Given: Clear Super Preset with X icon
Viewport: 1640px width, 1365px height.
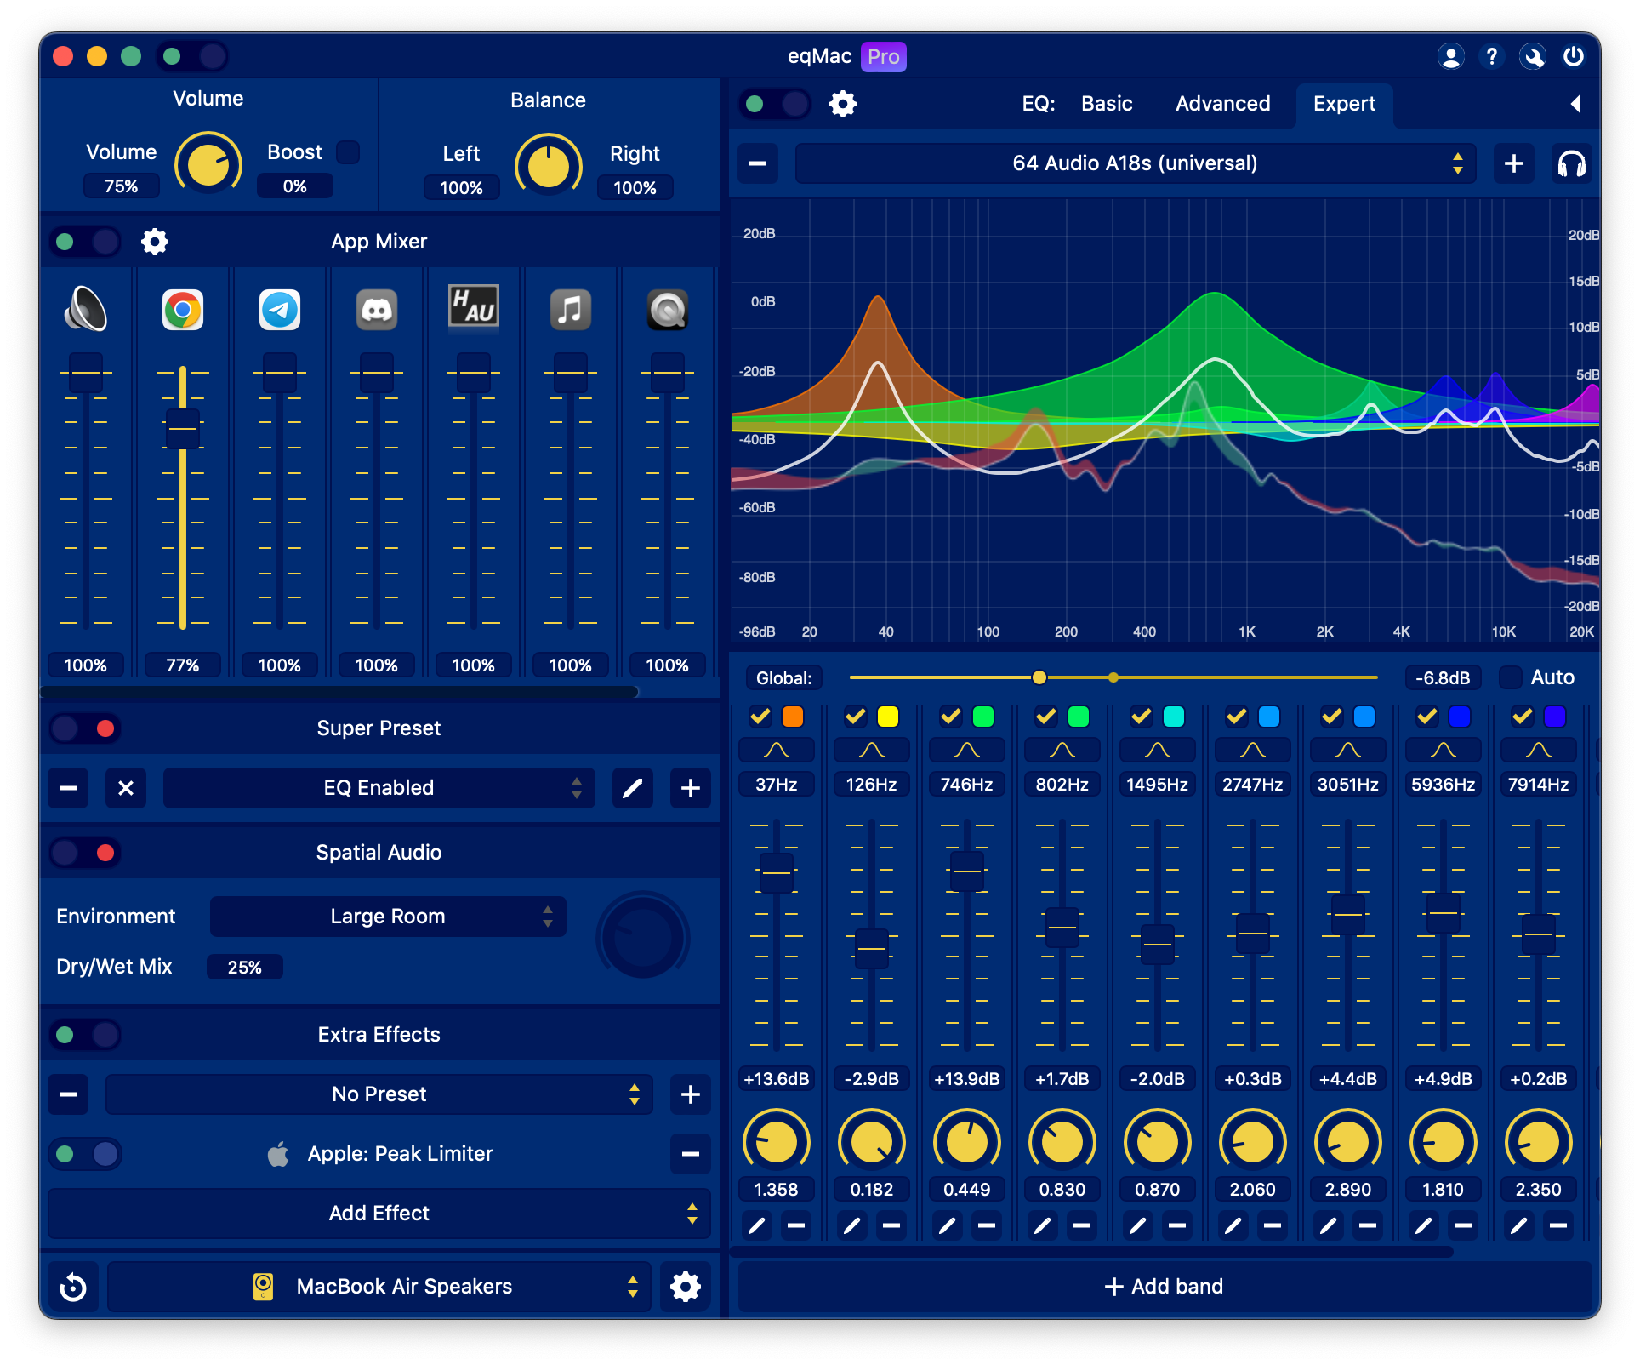Looking at the screenshot, I should tap(126, 788).
